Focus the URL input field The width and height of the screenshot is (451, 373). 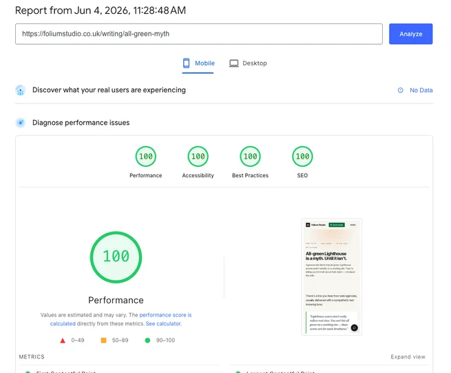point(199,34)
